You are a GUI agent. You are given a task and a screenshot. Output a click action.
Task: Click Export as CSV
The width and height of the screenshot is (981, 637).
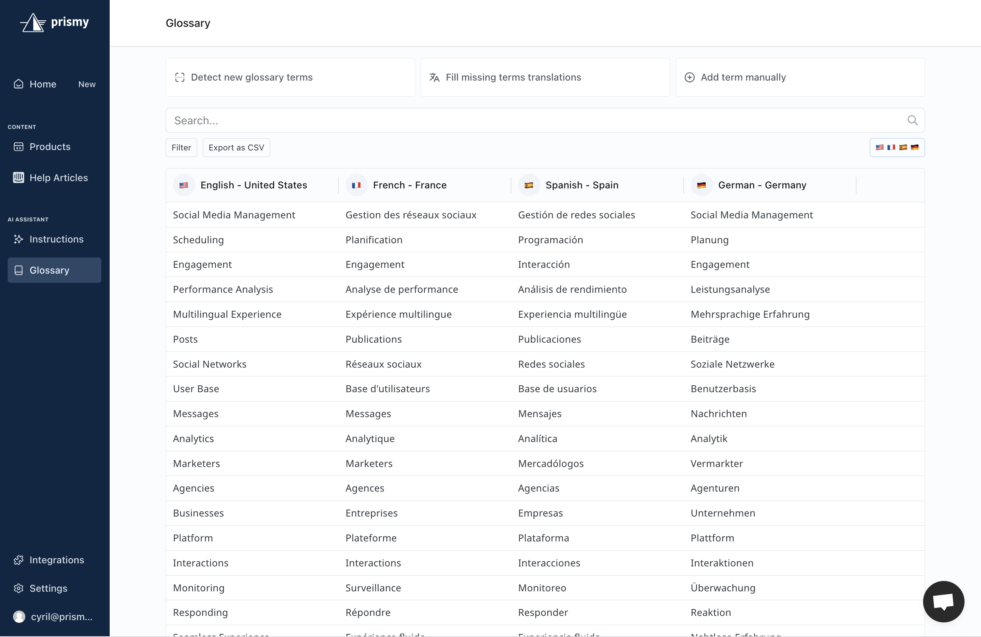(x=236, y=147)
